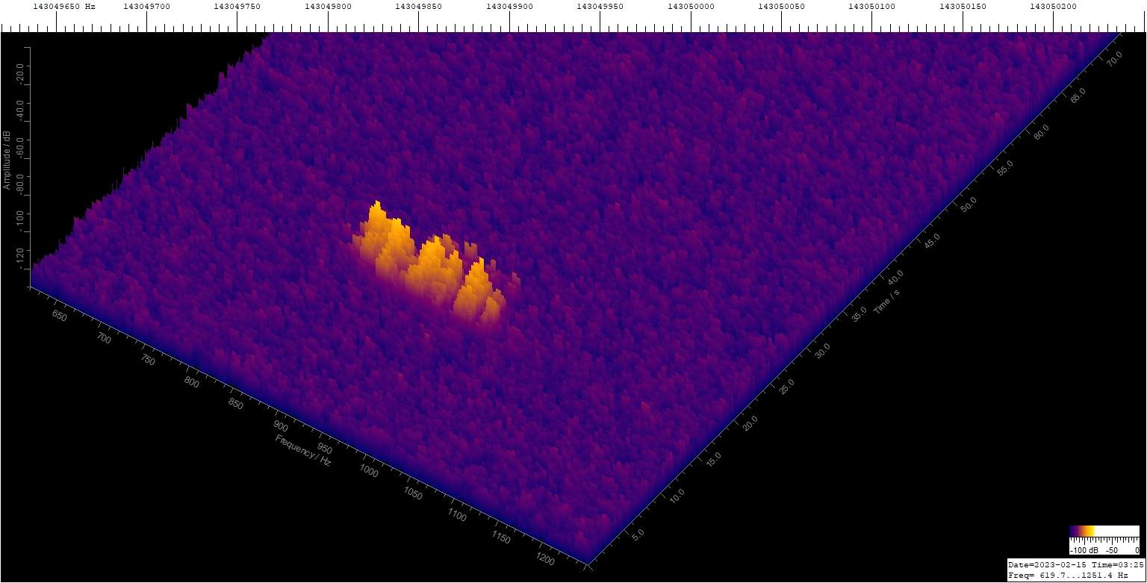
Task: Click the 143049750 frequency ruler label
Action: point(237,7)
